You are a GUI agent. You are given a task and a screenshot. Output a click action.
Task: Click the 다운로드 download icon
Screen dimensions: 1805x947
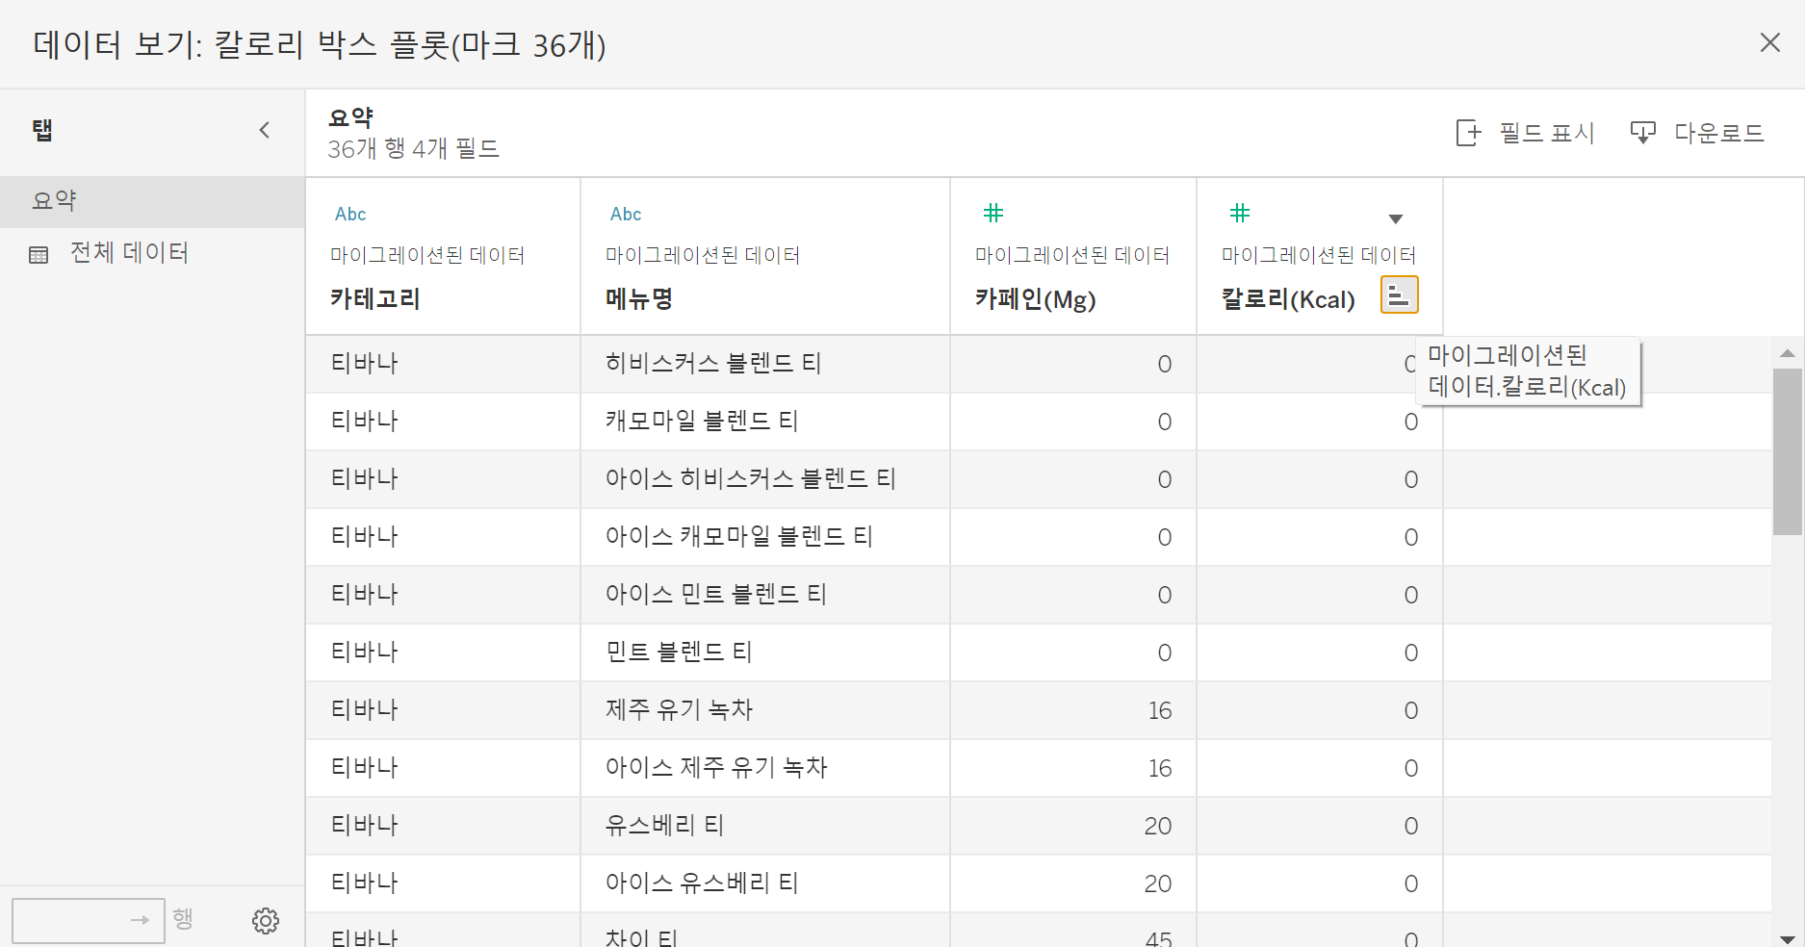tap(1642, 133)
